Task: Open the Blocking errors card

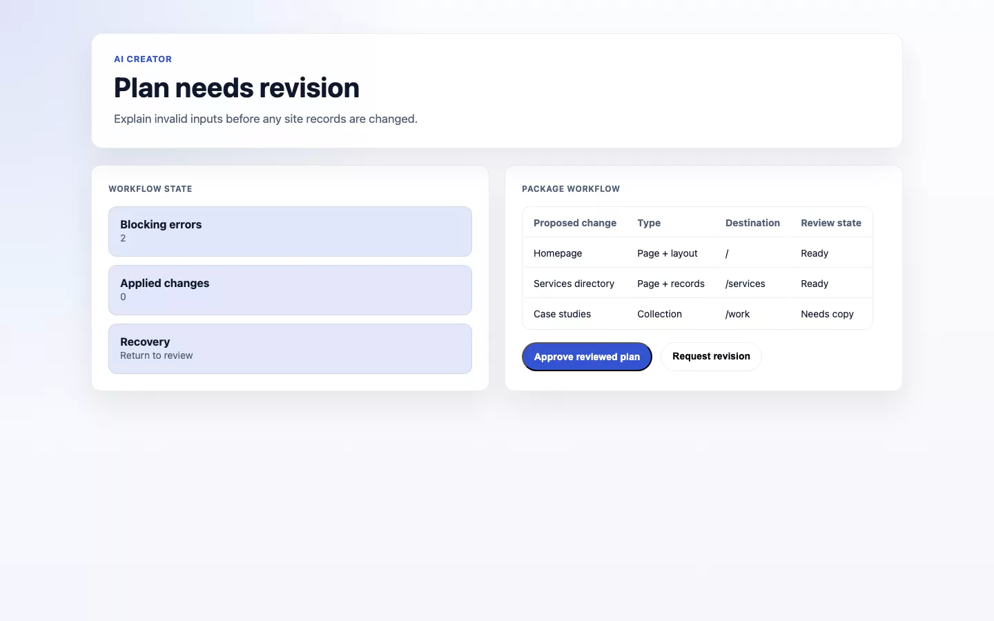Action: coord(290,232)
